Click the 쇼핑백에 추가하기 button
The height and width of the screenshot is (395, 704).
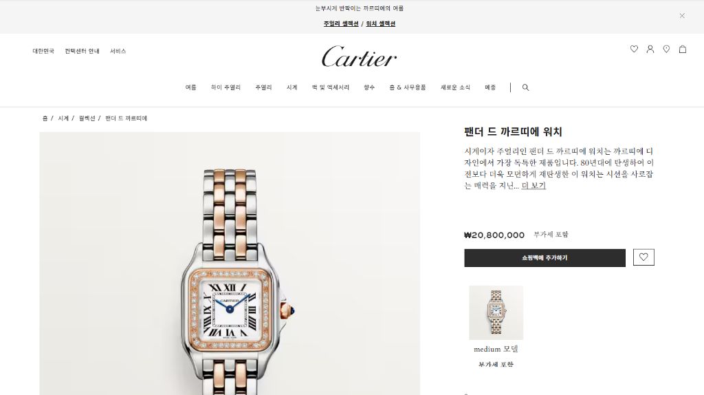coord(544,258)
